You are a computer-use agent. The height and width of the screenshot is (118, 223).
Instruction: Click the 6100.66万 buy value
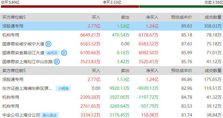click(90, 53)
